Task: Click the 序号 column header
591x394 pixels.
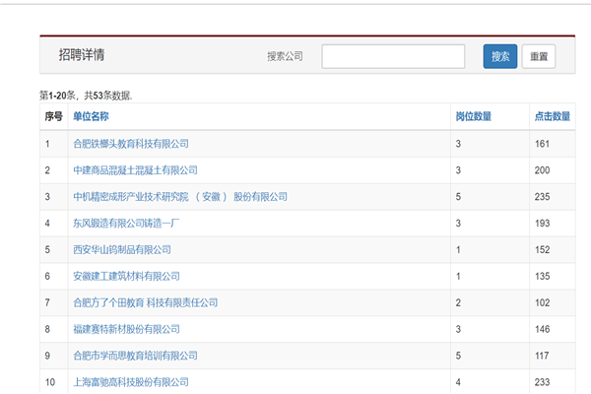Action: (53, 116)
